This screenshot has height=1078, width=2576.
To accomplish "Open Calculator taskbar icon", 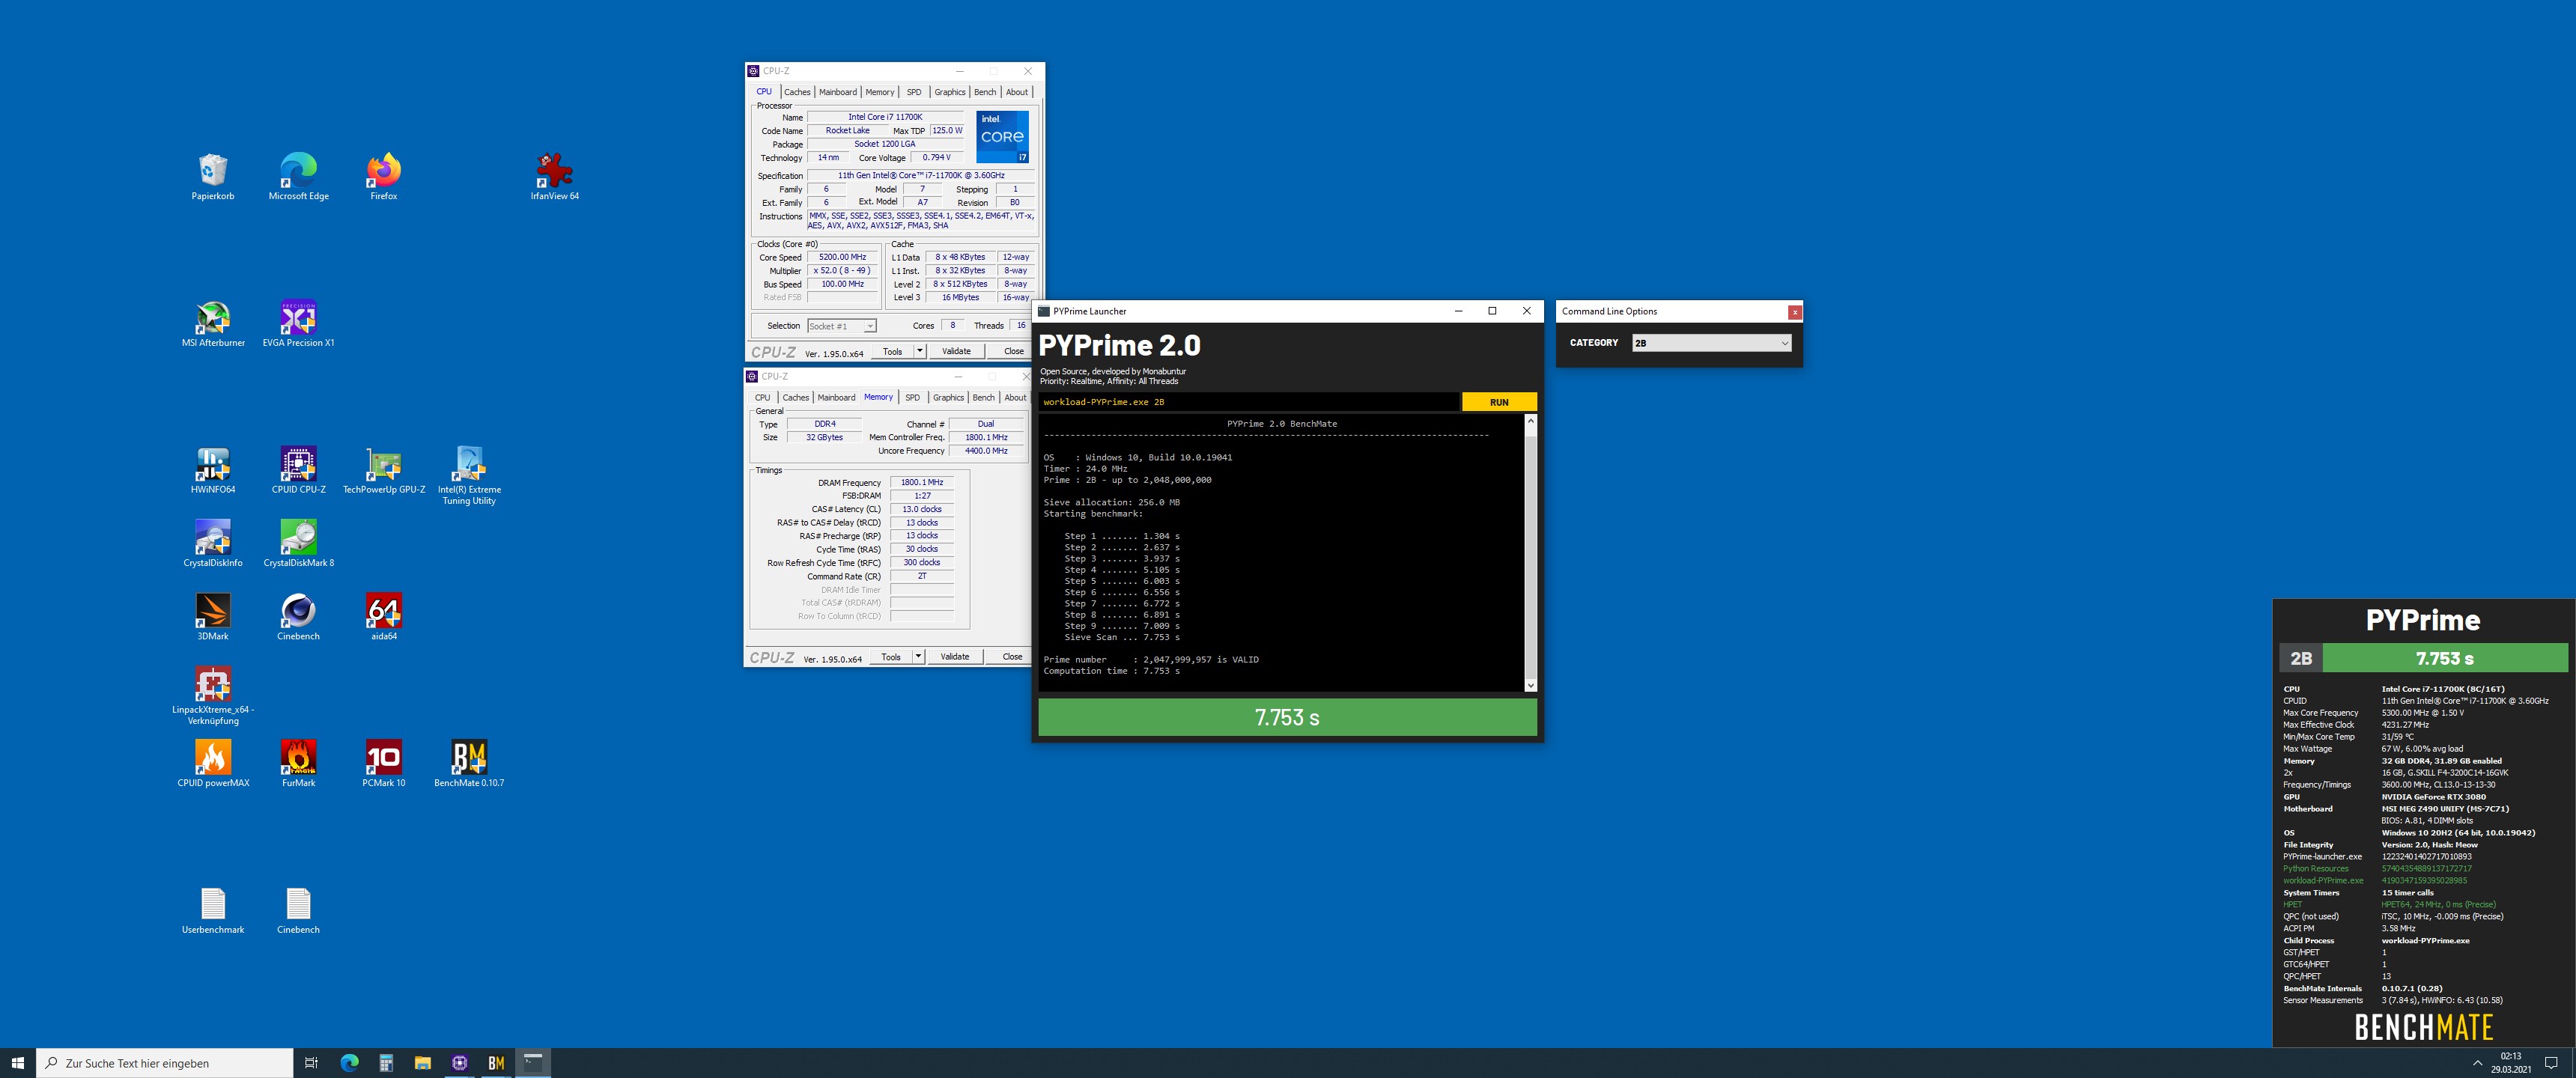I will (386, 1063).
